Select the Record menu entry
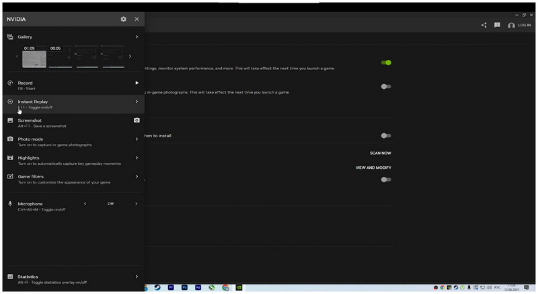The width and height of the screenshot is (538, 294). tap(73, 85)
